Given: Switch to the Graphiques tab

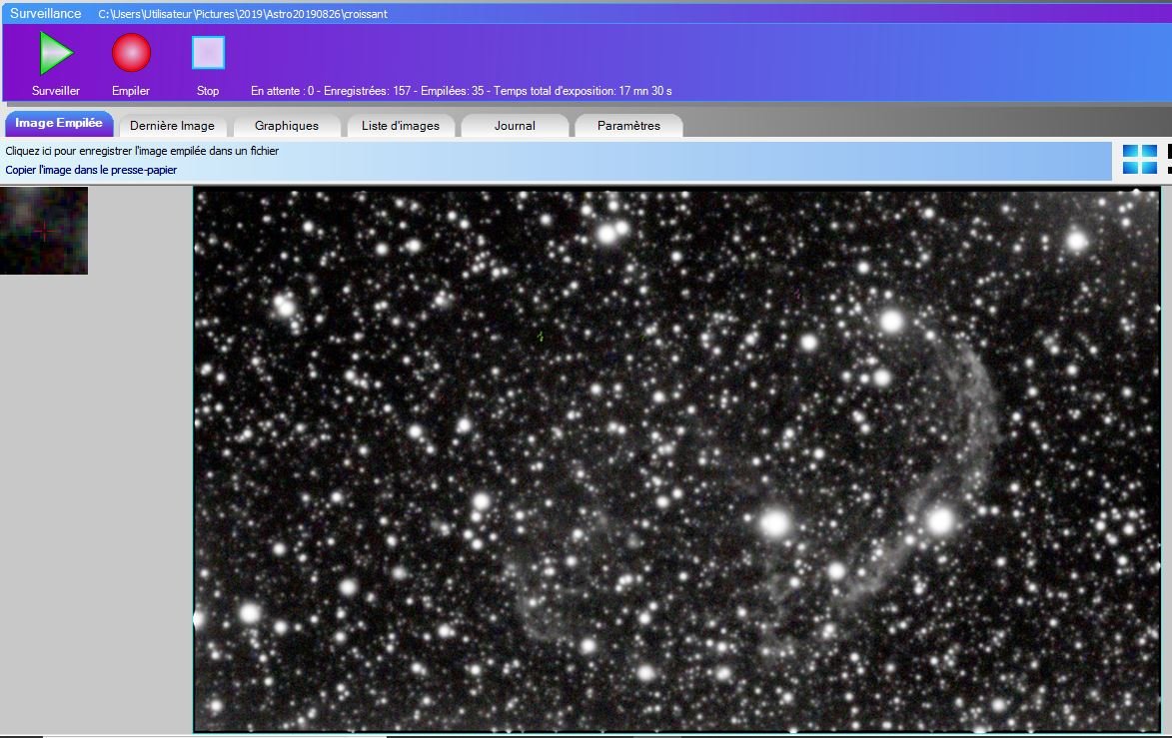Looking at the screenshot, I should click(x=287, y=126).
